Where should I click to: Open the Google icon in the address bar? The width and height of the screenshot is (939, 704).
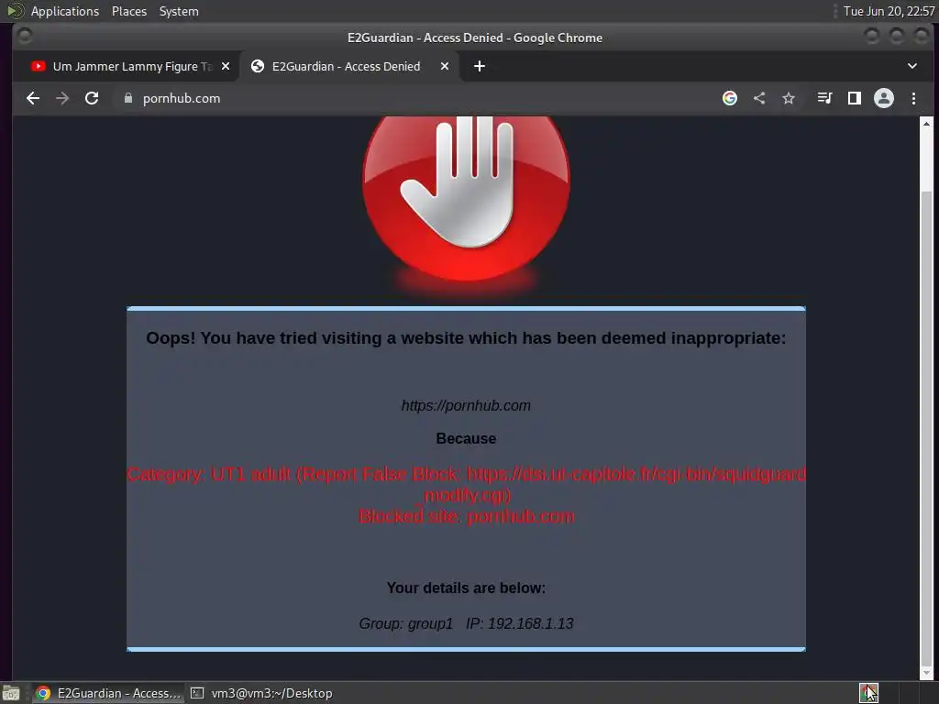coord(729,98)
